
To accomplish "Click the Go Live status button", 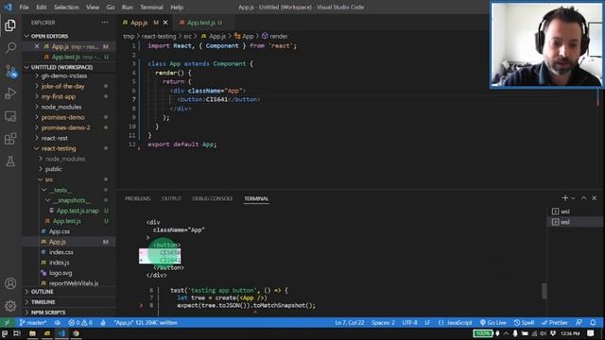I will tap(493, 322).
